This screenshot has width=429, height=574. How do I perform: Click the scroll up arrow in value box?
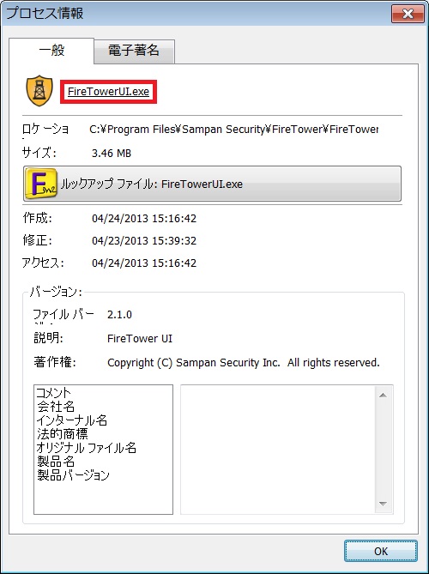pyautogui.click(x=383, y=396)
